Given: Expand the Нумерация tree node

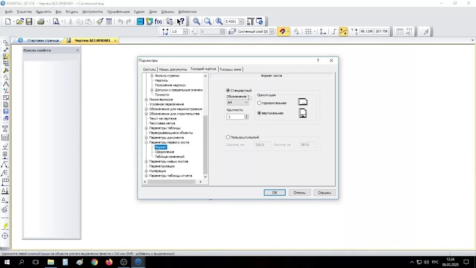Looking at the screenshot, I should (x=146, y=171).
